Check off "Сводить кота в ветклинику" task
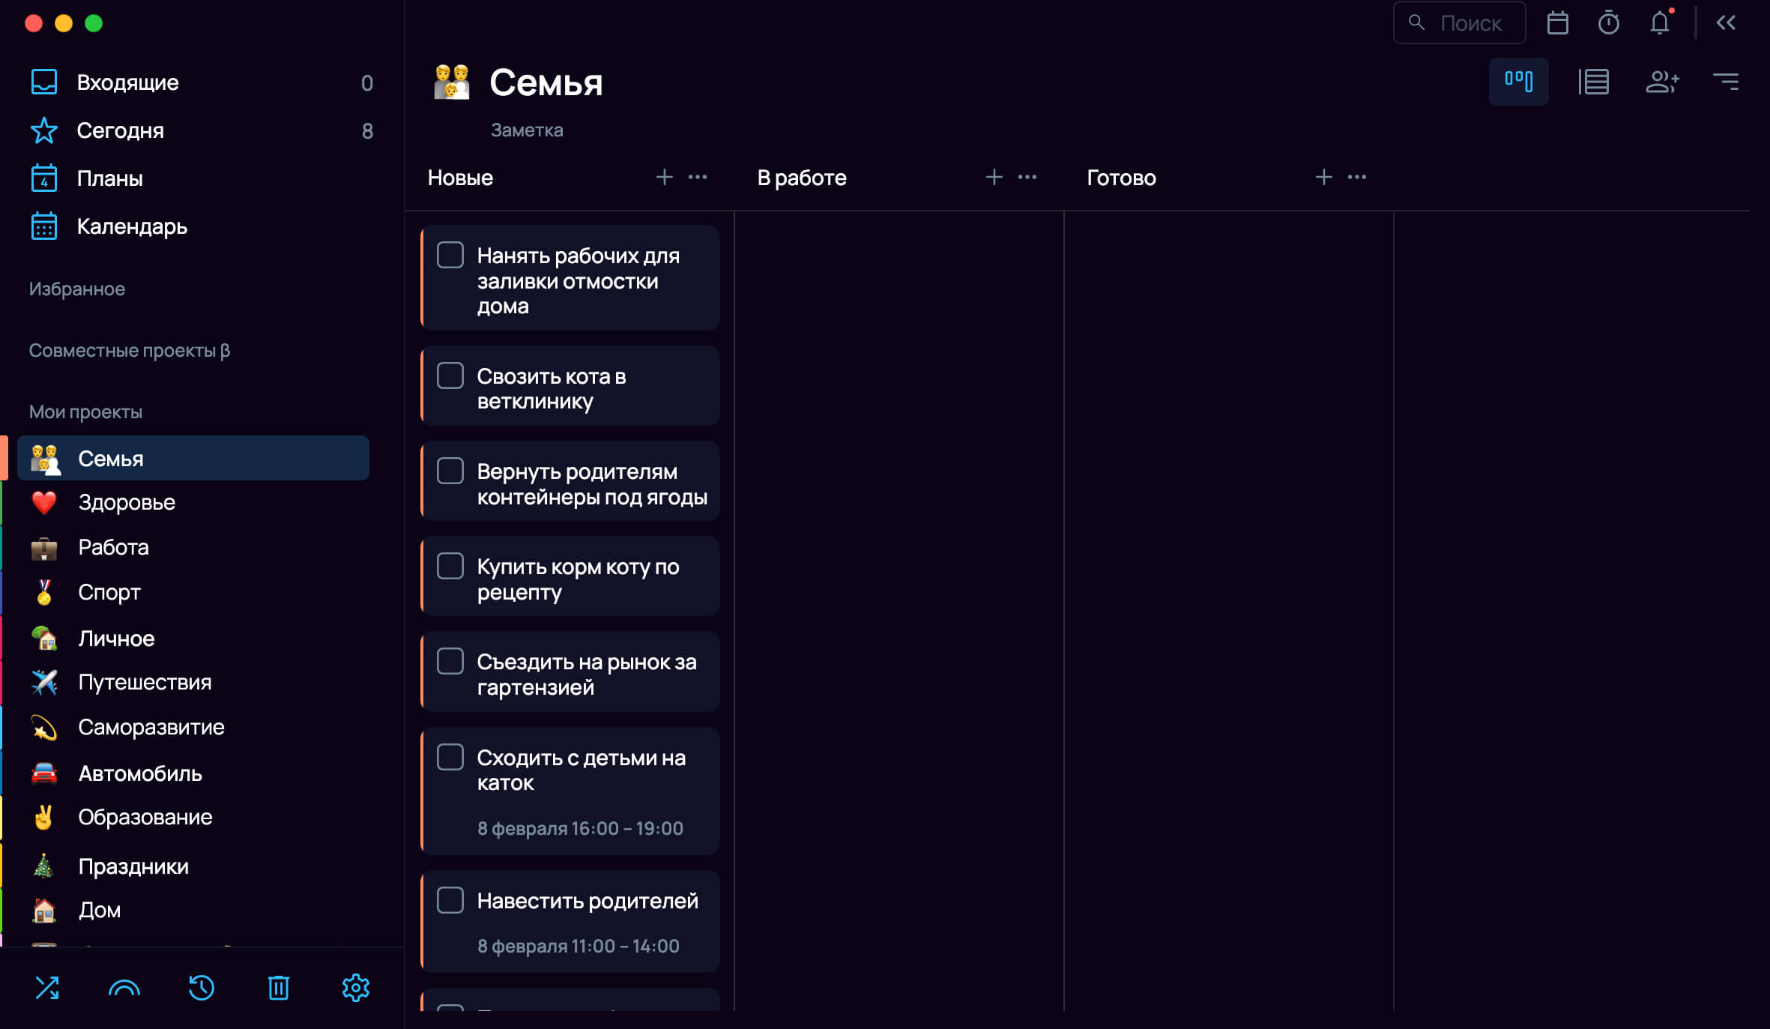The image size is (1770, 1029). point(450,375)
